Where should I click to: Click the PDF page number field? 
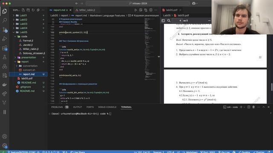pos(177,21)
